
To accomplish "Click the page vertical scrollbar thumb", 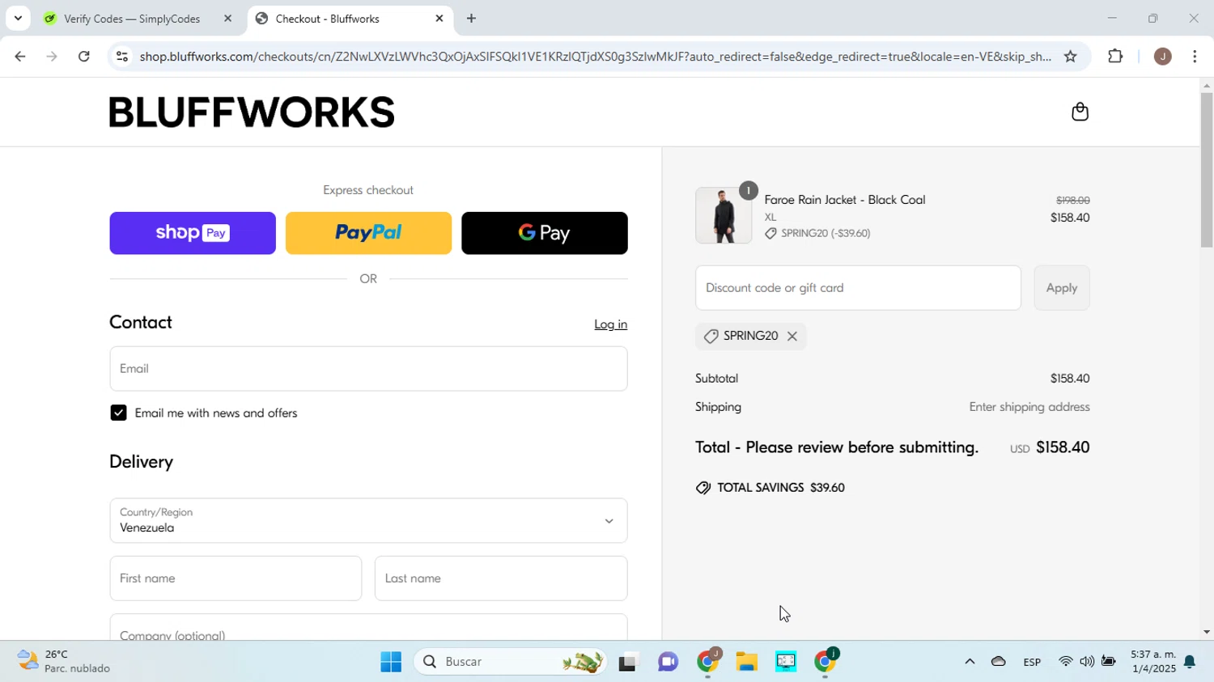I will (1207, 170).
